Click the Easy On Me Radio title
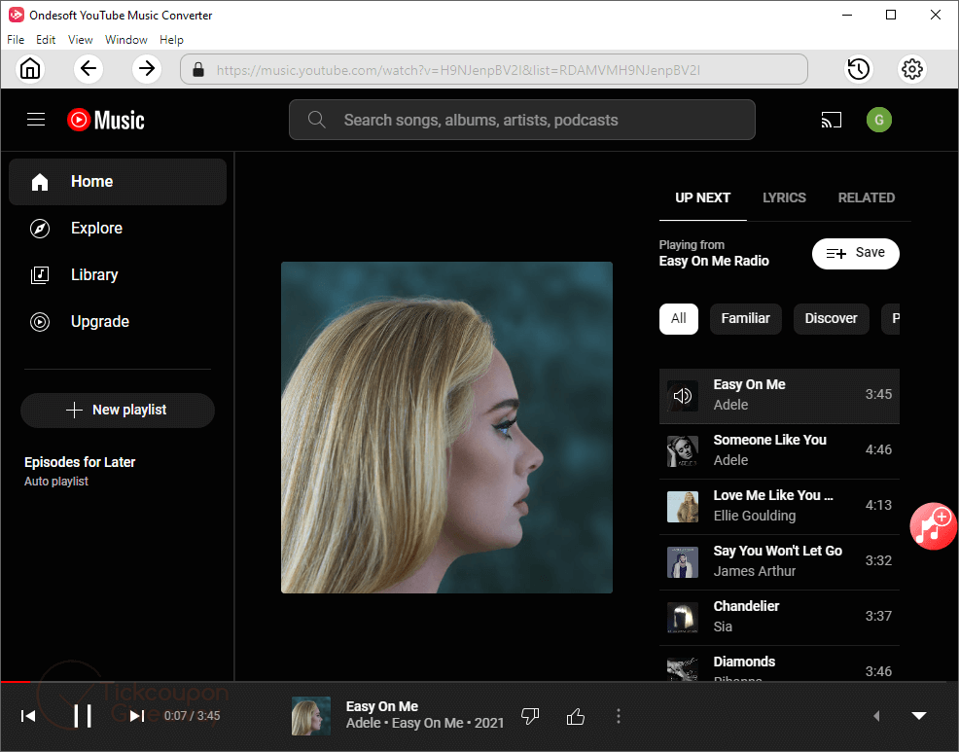The height and width of the screenshot is (752, 959). point(714,262)
